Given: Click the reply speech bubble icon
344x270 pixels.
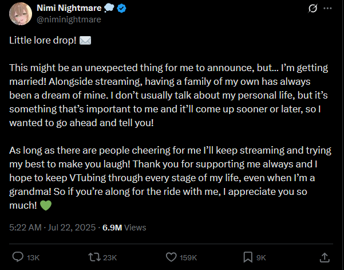Looking at the screenshot, I should click(18, 257).
